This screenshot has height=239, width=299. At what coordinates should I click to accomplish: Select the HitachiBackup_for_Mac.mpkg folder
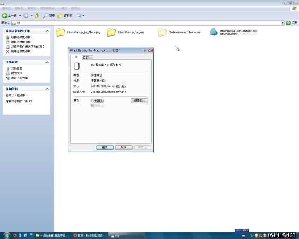pos(78,32)
